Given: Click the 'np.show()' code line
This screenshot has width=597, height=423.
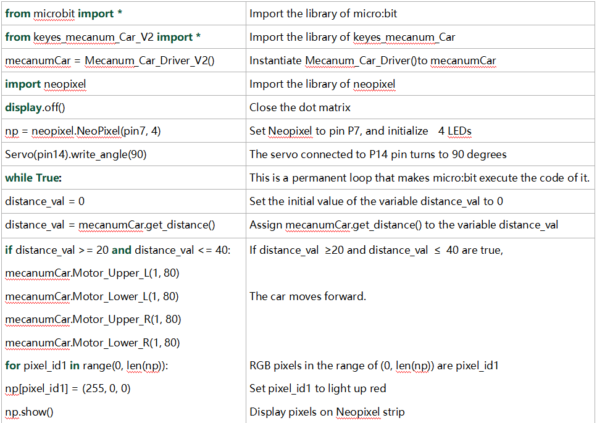Looking at the screenshot, I should [29, 412].
